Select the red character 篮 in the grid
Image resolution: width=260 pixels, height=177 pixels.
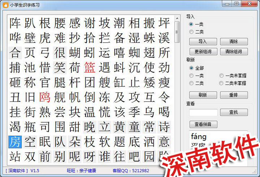[x=89, y=67]
